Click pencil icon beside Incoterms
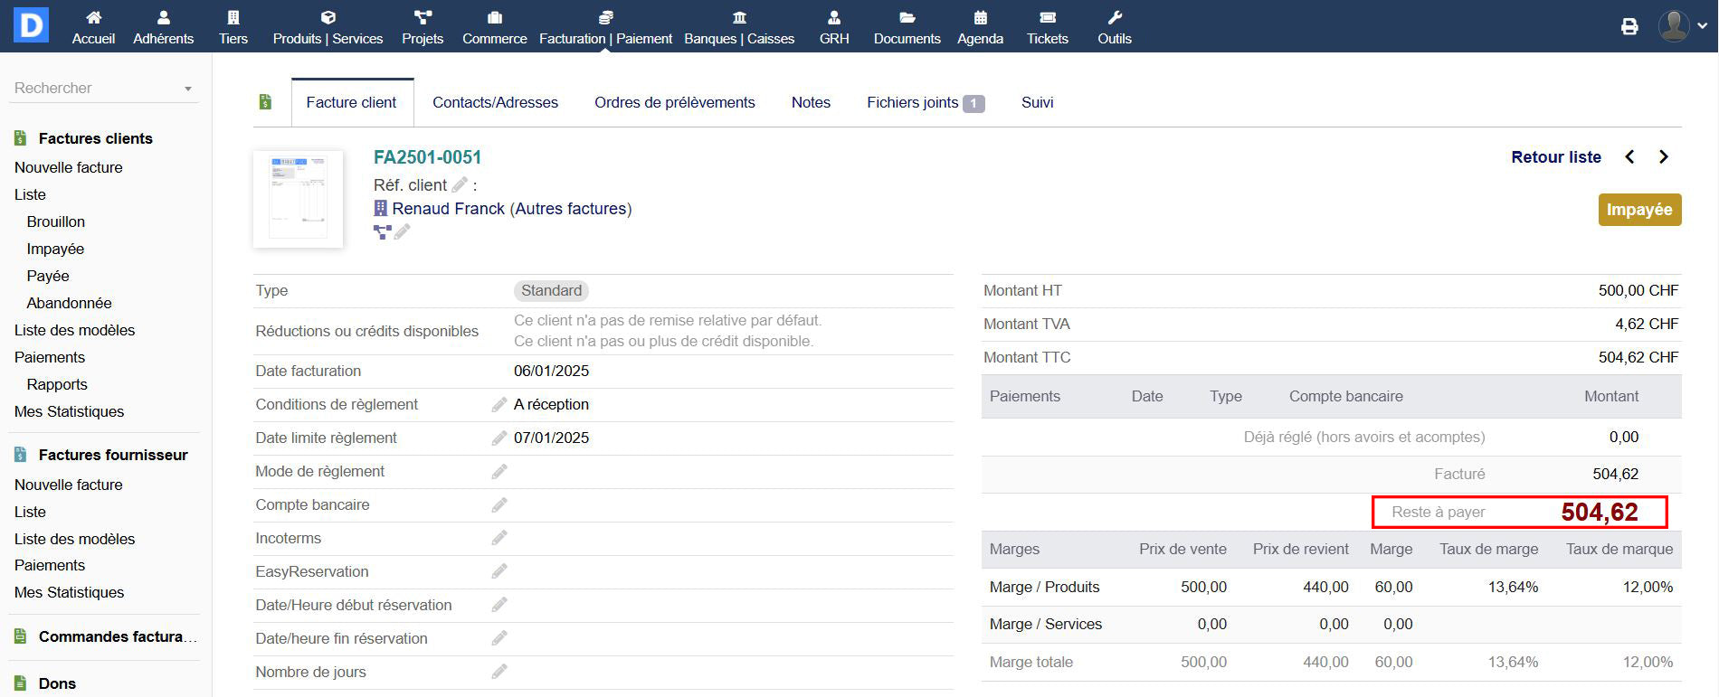This screenshot has height=697, width=1719. pos(499,539)
